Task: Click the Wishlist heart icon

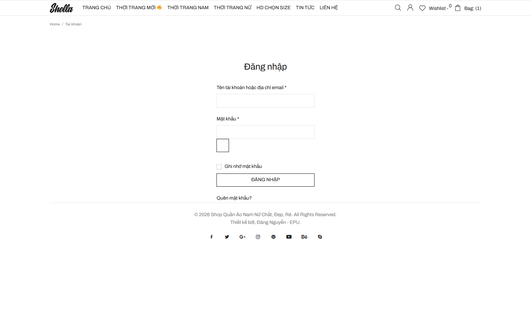Action: click(422, 8)
